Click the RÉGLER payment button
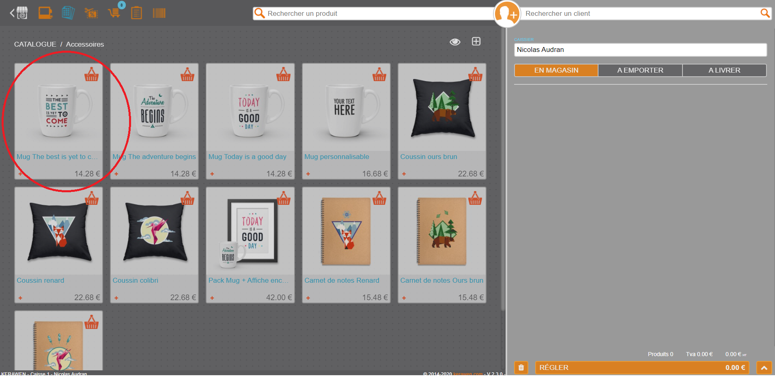The height and width of the screenshot is (376, 775). (x=642, y=368)
